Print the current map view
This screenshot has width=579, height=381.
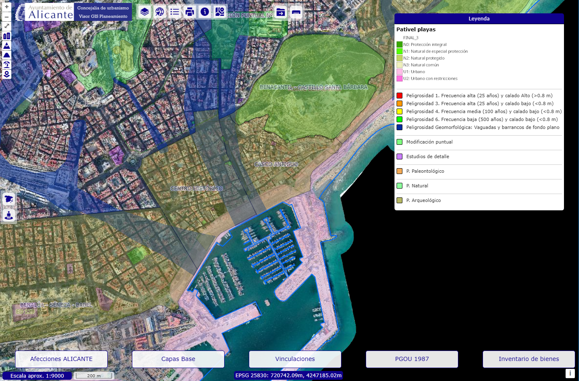tap(190, 12)
